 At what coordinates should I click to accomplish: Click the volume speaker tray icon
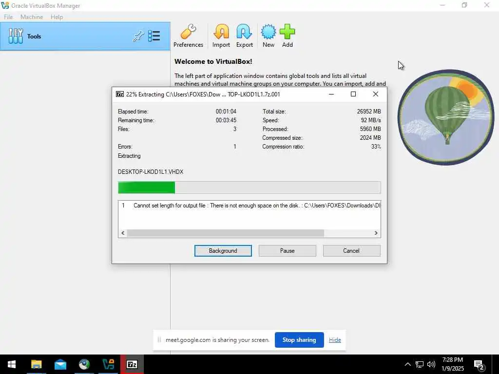tap(431, 364)
